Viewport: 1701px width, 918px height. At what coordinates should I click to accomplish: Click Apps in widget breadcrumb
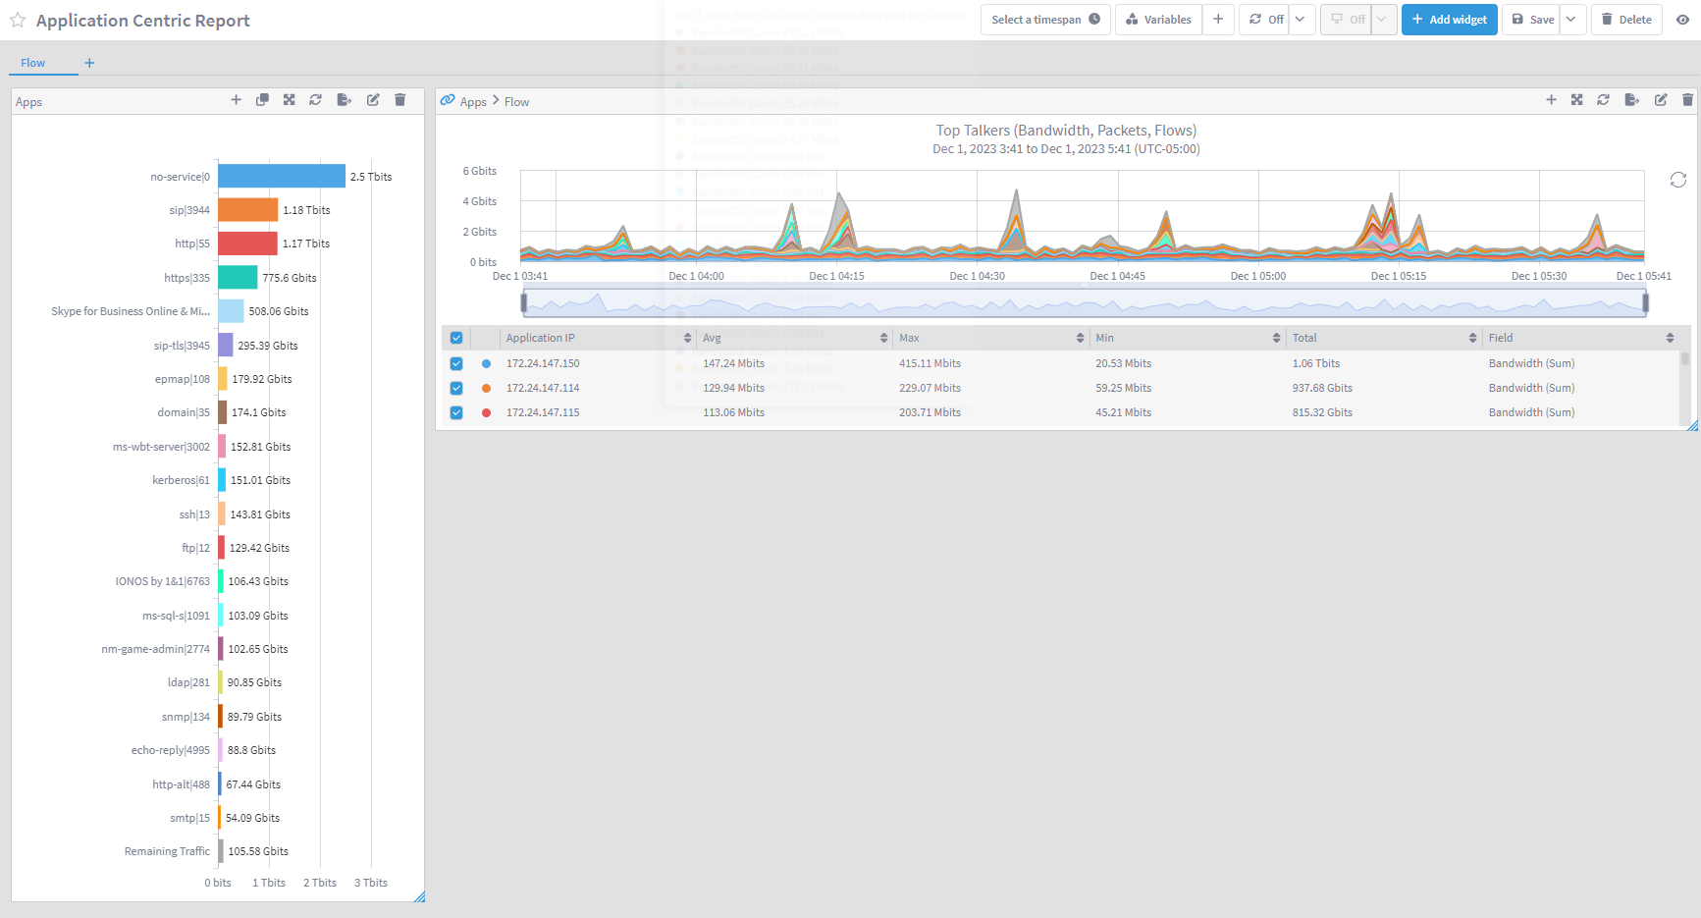pos(473,102)
